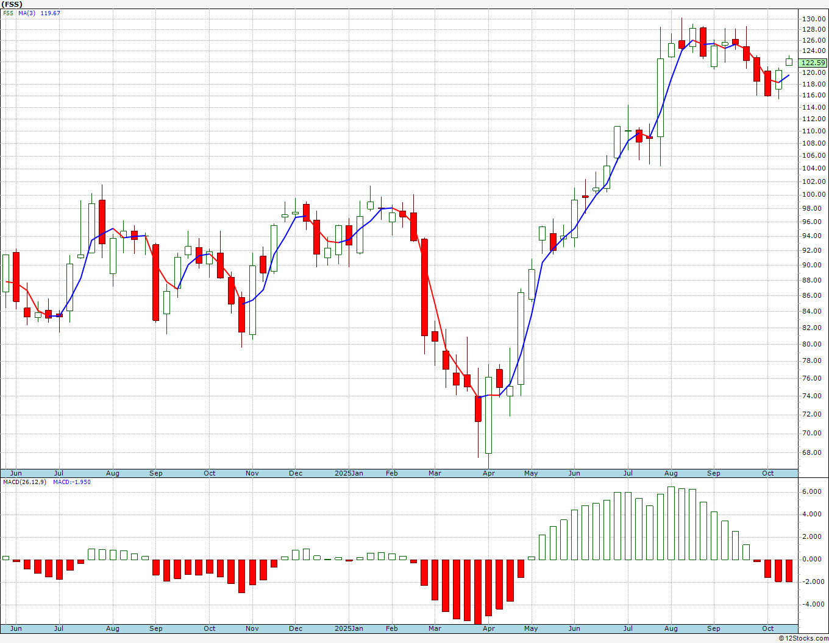Click the 116.00 price axis label
Screen dimensions: 829x643
pos(814,95)
